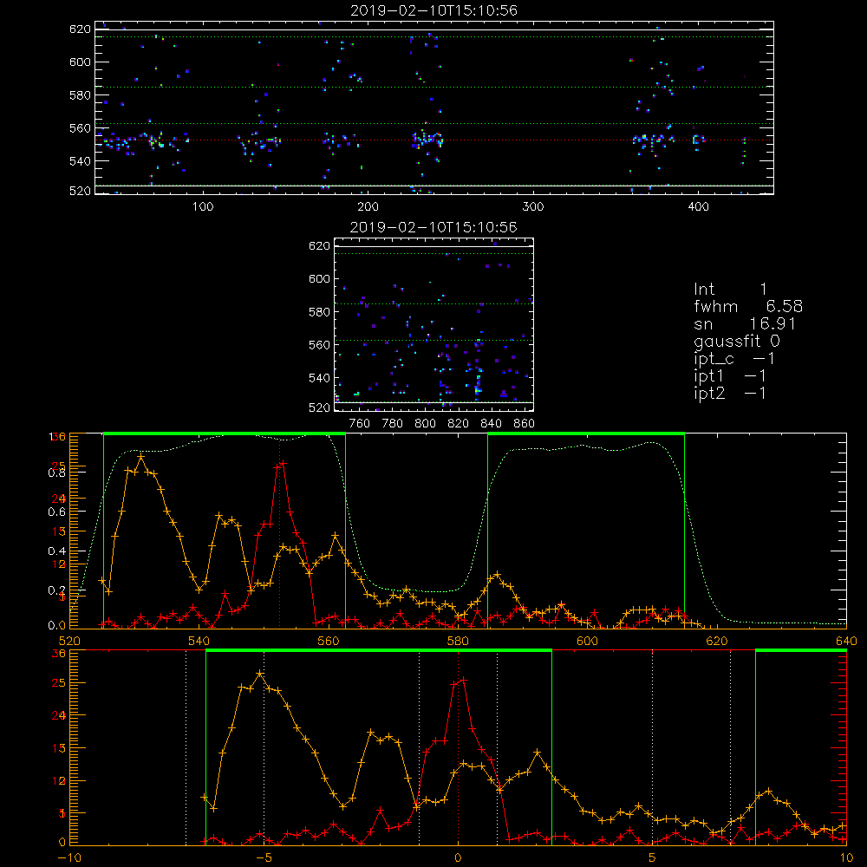Click x-axis label 600 of profile plot

587,641
